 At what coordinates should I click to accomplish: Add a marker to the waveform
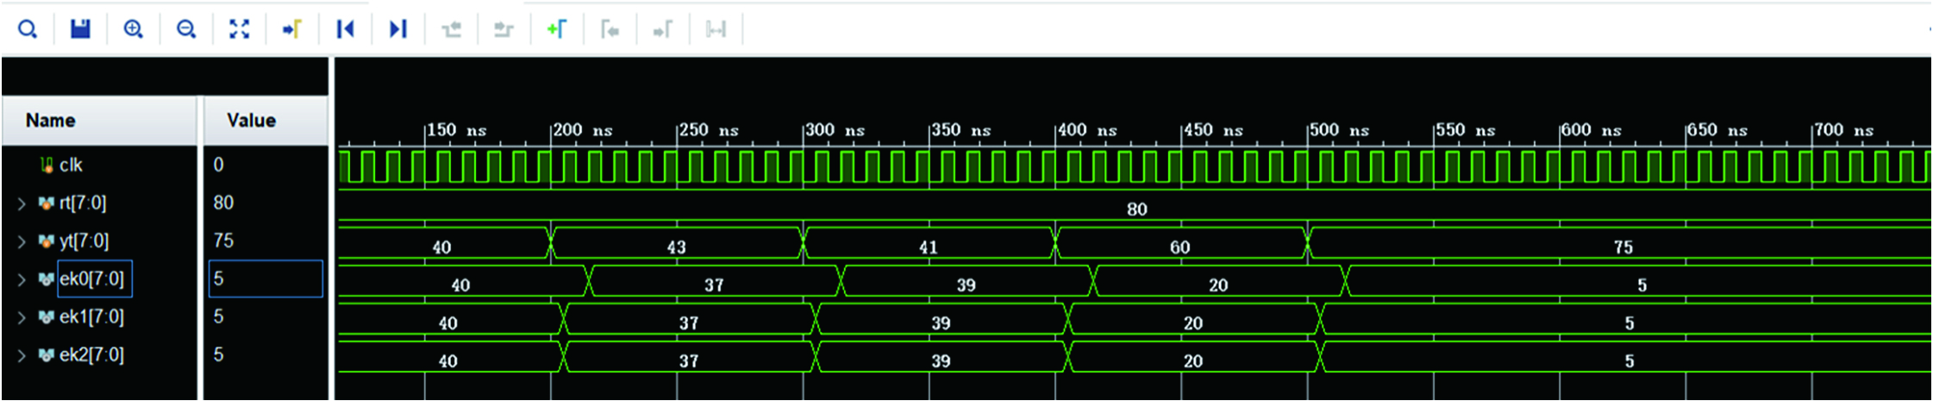click(x=557, y=29)
